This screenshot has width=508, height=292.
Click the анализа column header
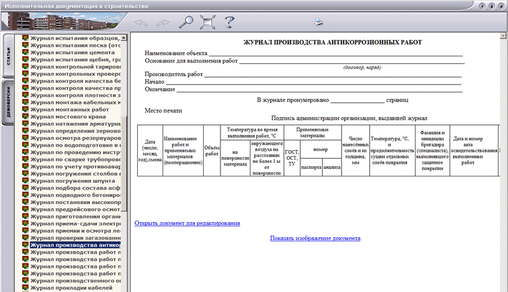(332, 167)
